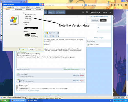Viewport: 128px width, 102px height.
Task: Insert code with the angle brackets icon
Action: click(48, 36)
